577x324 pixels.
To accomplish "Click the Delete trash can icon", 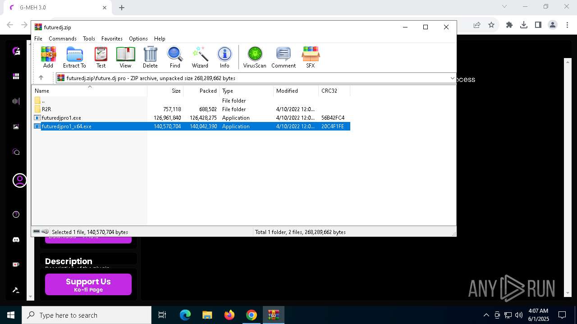I will click(x=150, y=57).
